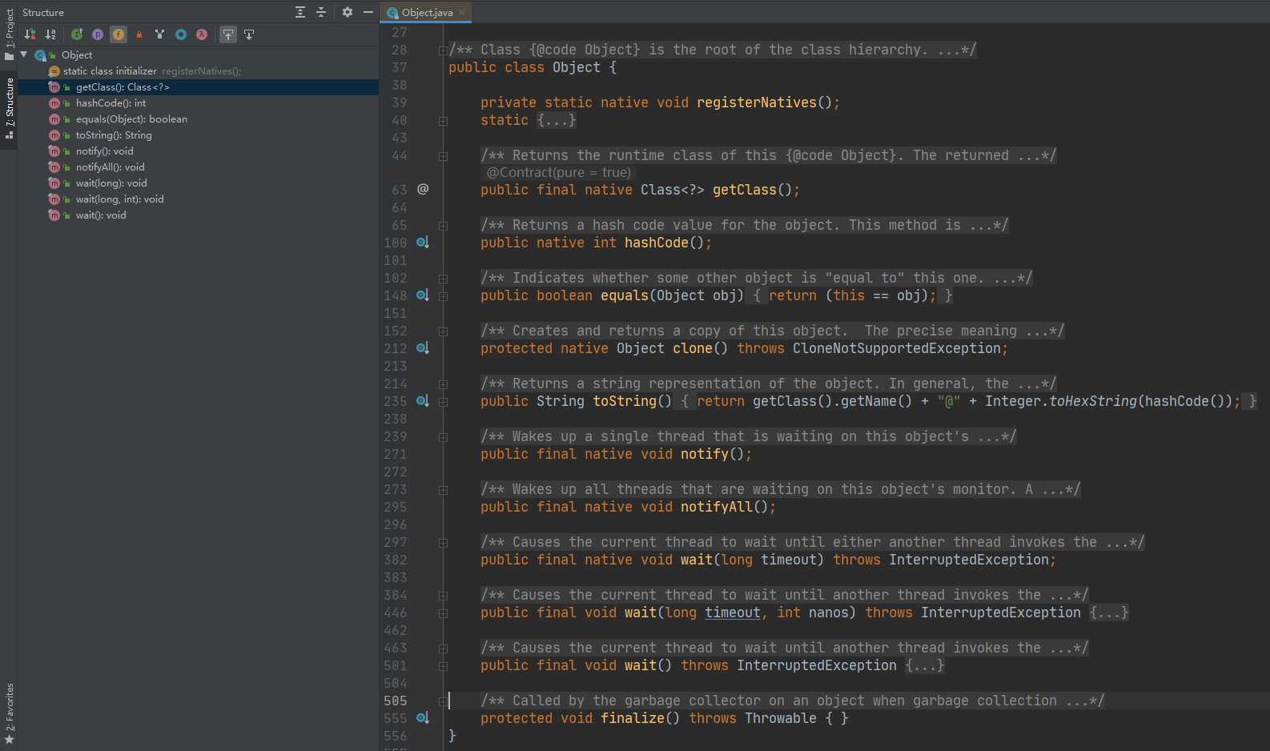Click hashCode method name at line 100
This screenshot has height=751, width=1270.
click(657, 243)
